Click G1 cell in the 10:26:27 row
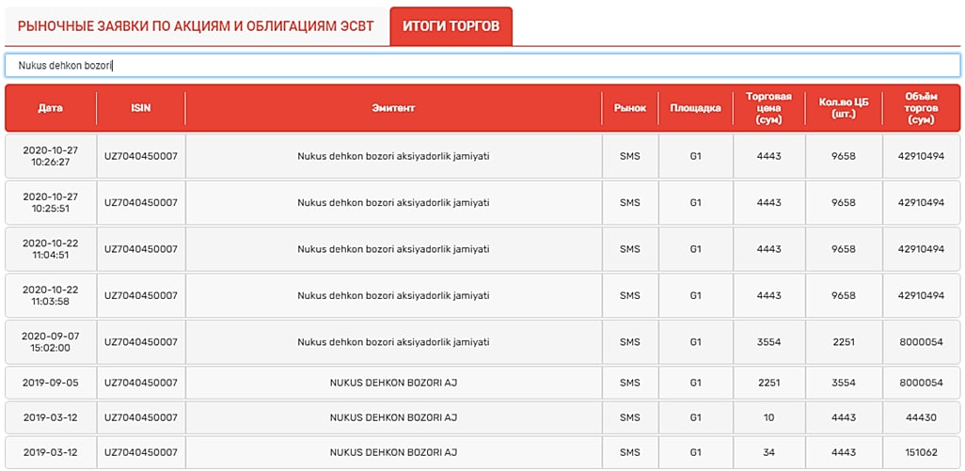965x471 pixels. click(x=695, y=156)
